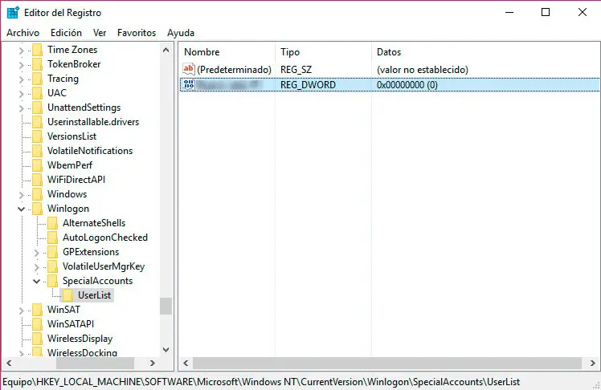The image size is (601, 390).
Task: Click the Userinstallable.drivers folder icon
Action: tap(37, 122)
